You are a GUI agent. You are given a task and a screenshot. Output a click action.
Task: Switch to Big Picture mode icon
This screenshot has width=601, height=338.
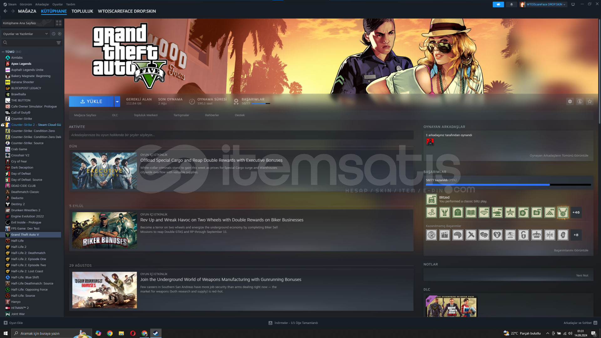pyautogui.click(x=573, y=4)
